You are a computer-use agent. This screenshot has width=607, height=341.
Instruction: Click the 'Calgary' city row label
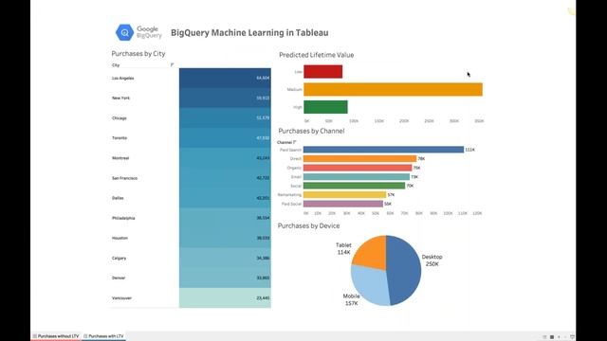(119, 258)
